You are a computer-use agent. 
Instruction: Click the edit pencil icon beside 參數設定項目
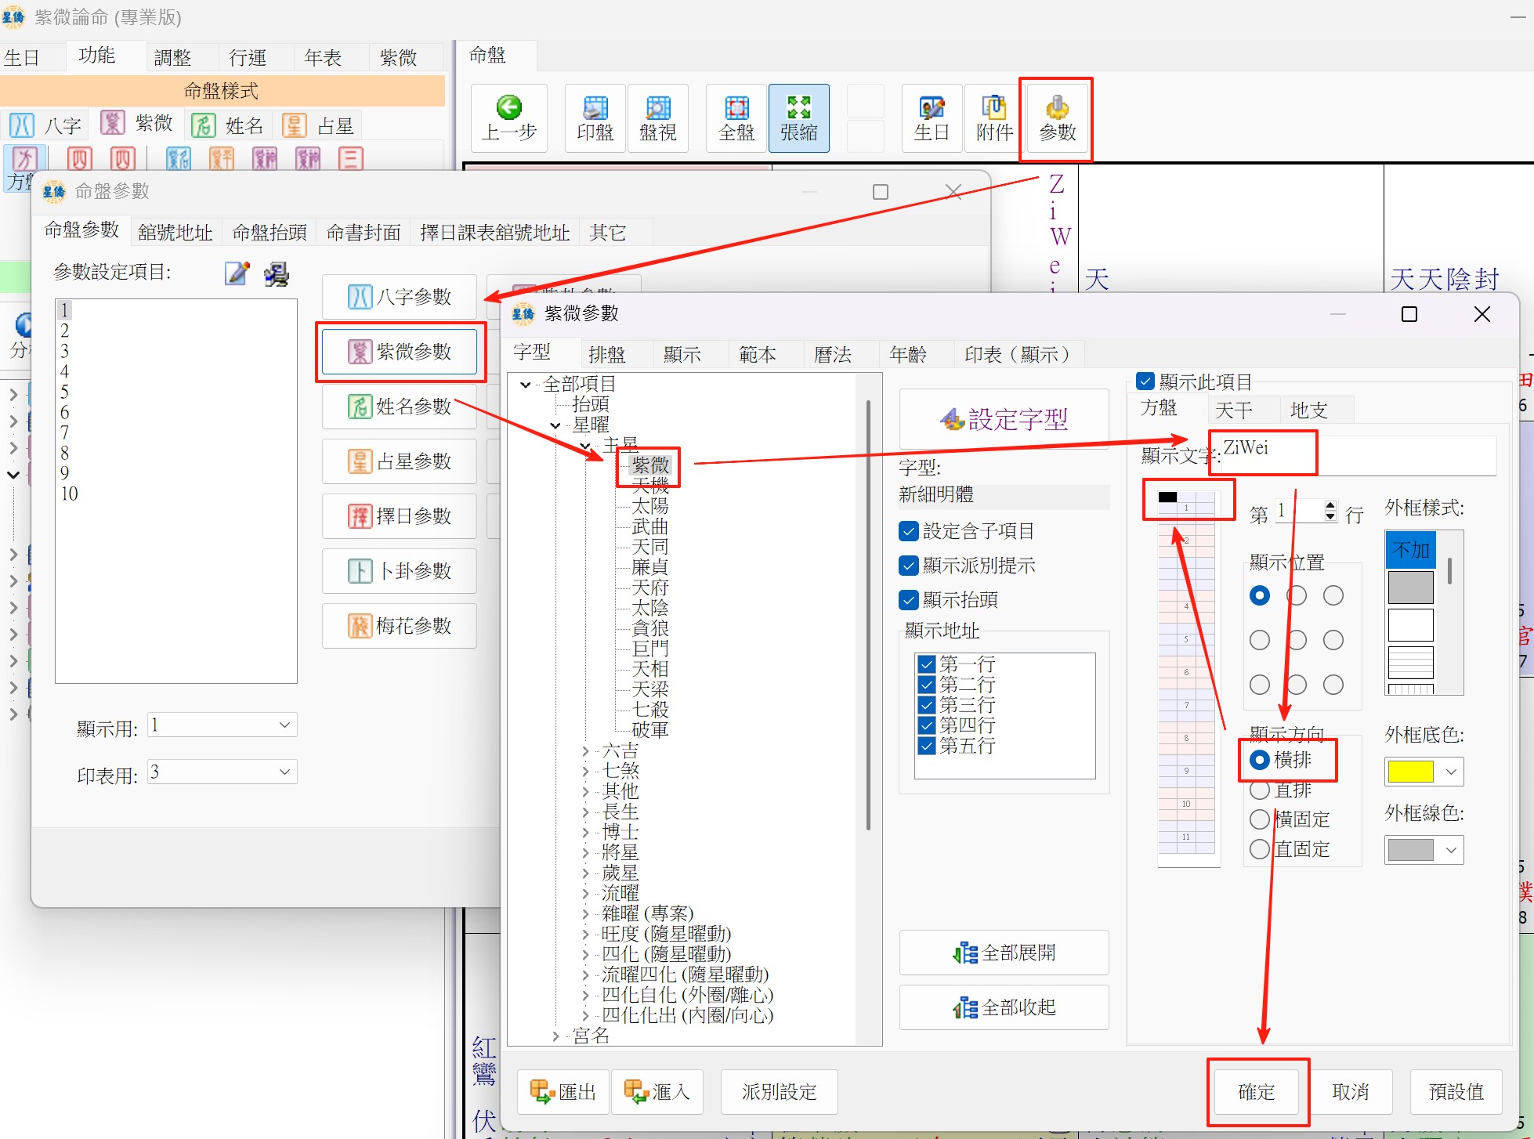[x=237, y=273]
